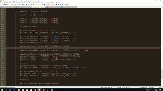Click the Save recorded macro icon
The width and height of the screenshot is (163, 91).
point(64,5)
